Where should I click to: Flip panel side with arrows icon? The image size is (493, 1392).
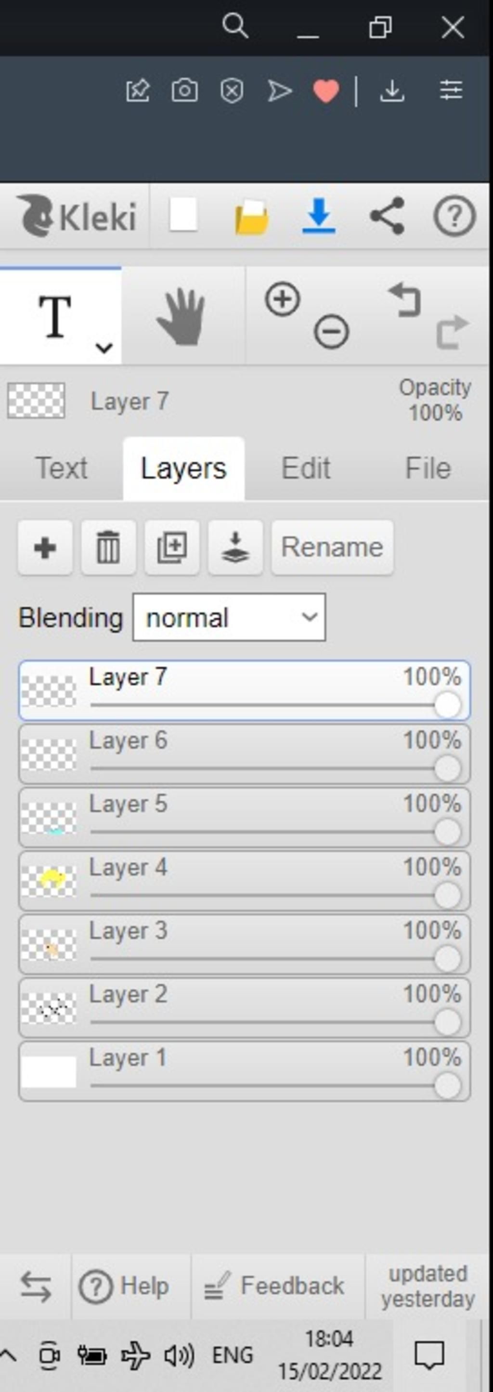[x=36, y=1286]
